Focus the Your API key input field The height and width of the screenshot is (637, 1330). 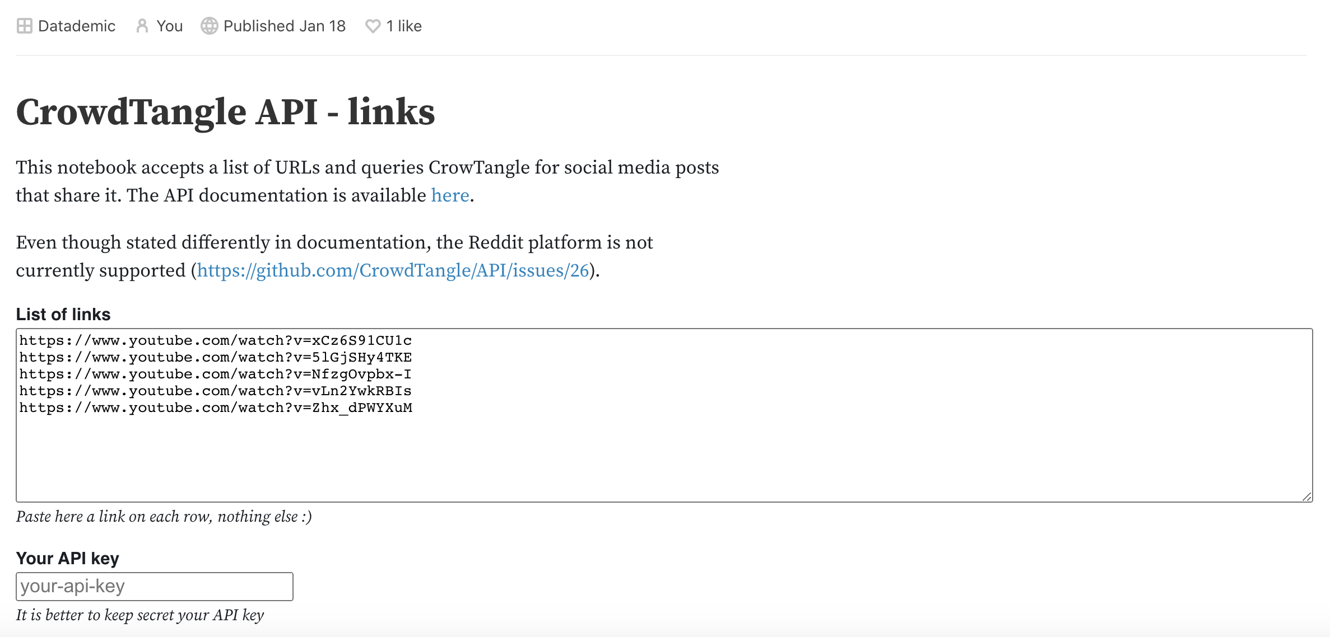tap(154, 587)
